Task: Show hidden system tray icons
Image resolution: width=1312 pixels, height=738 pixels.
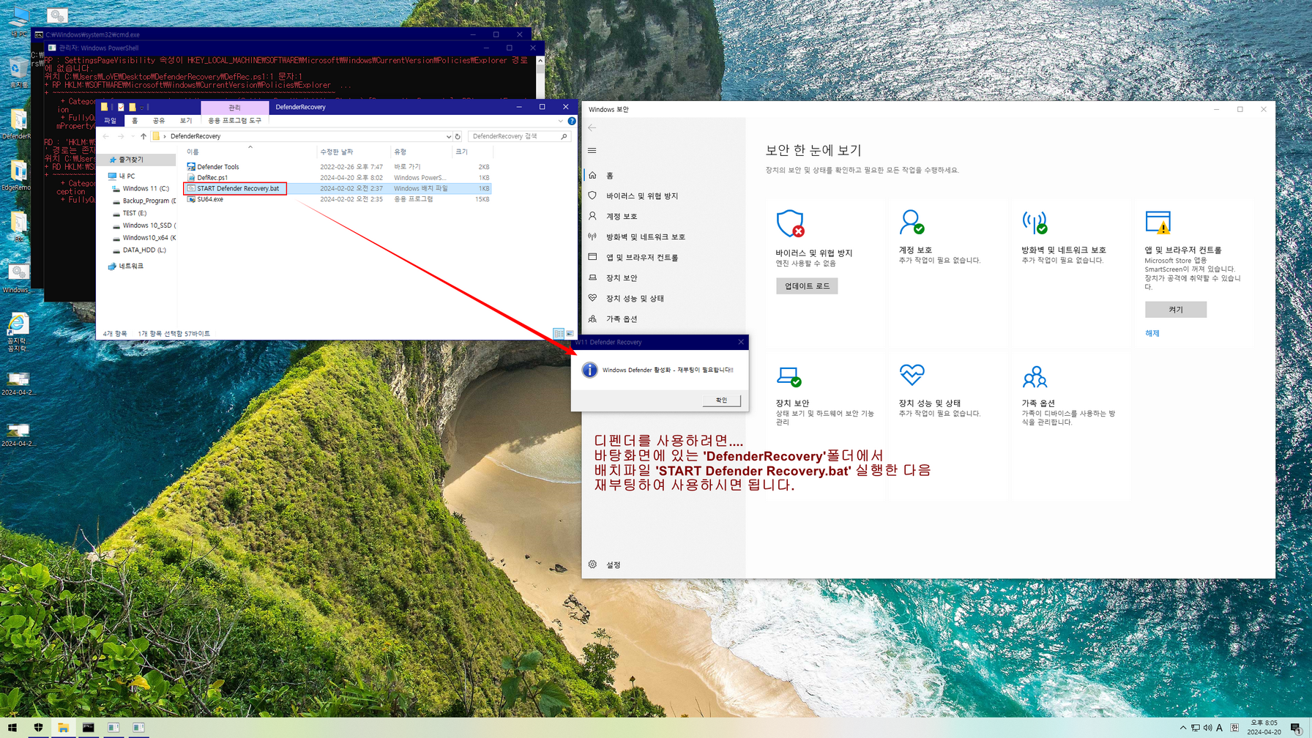Action: (1183, 728)
